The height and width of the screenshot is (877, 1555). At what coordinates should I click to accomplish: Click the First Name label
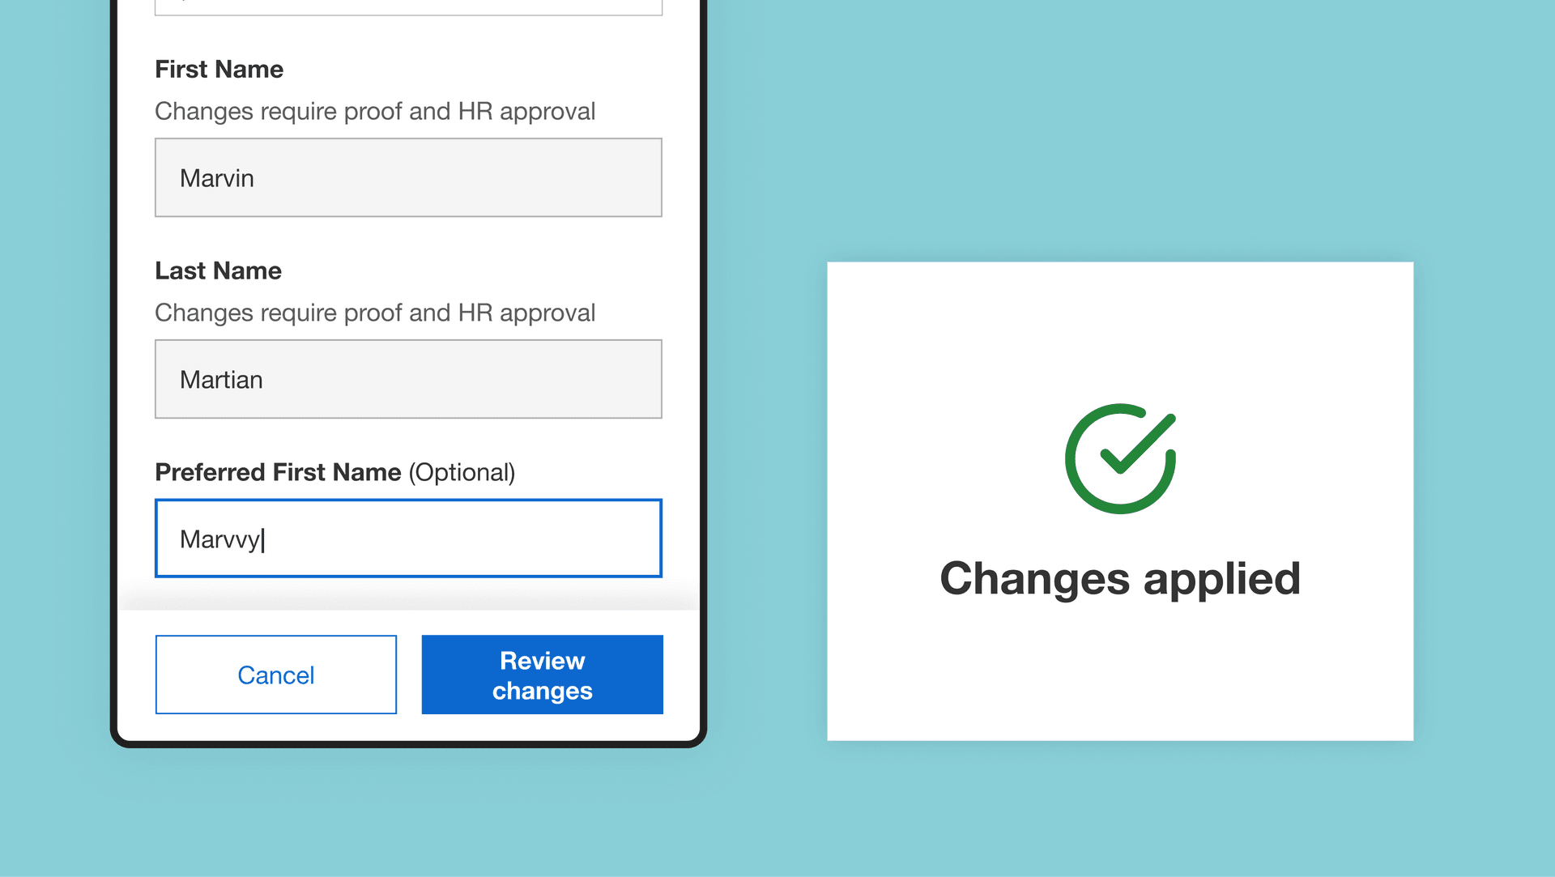coord(219,69)
